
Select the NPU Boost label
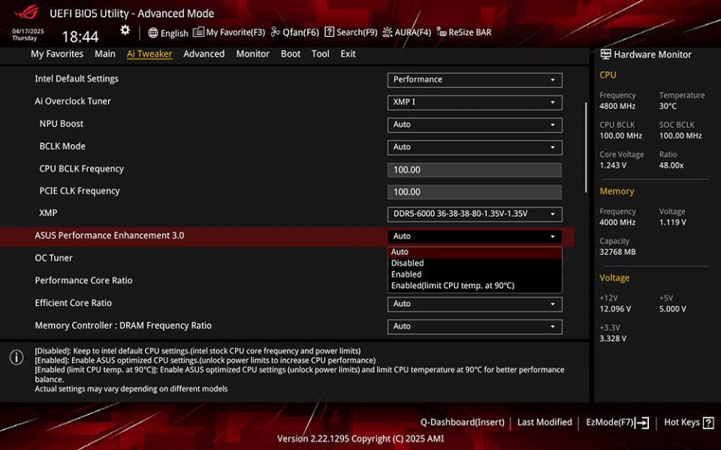pos(61,124)
